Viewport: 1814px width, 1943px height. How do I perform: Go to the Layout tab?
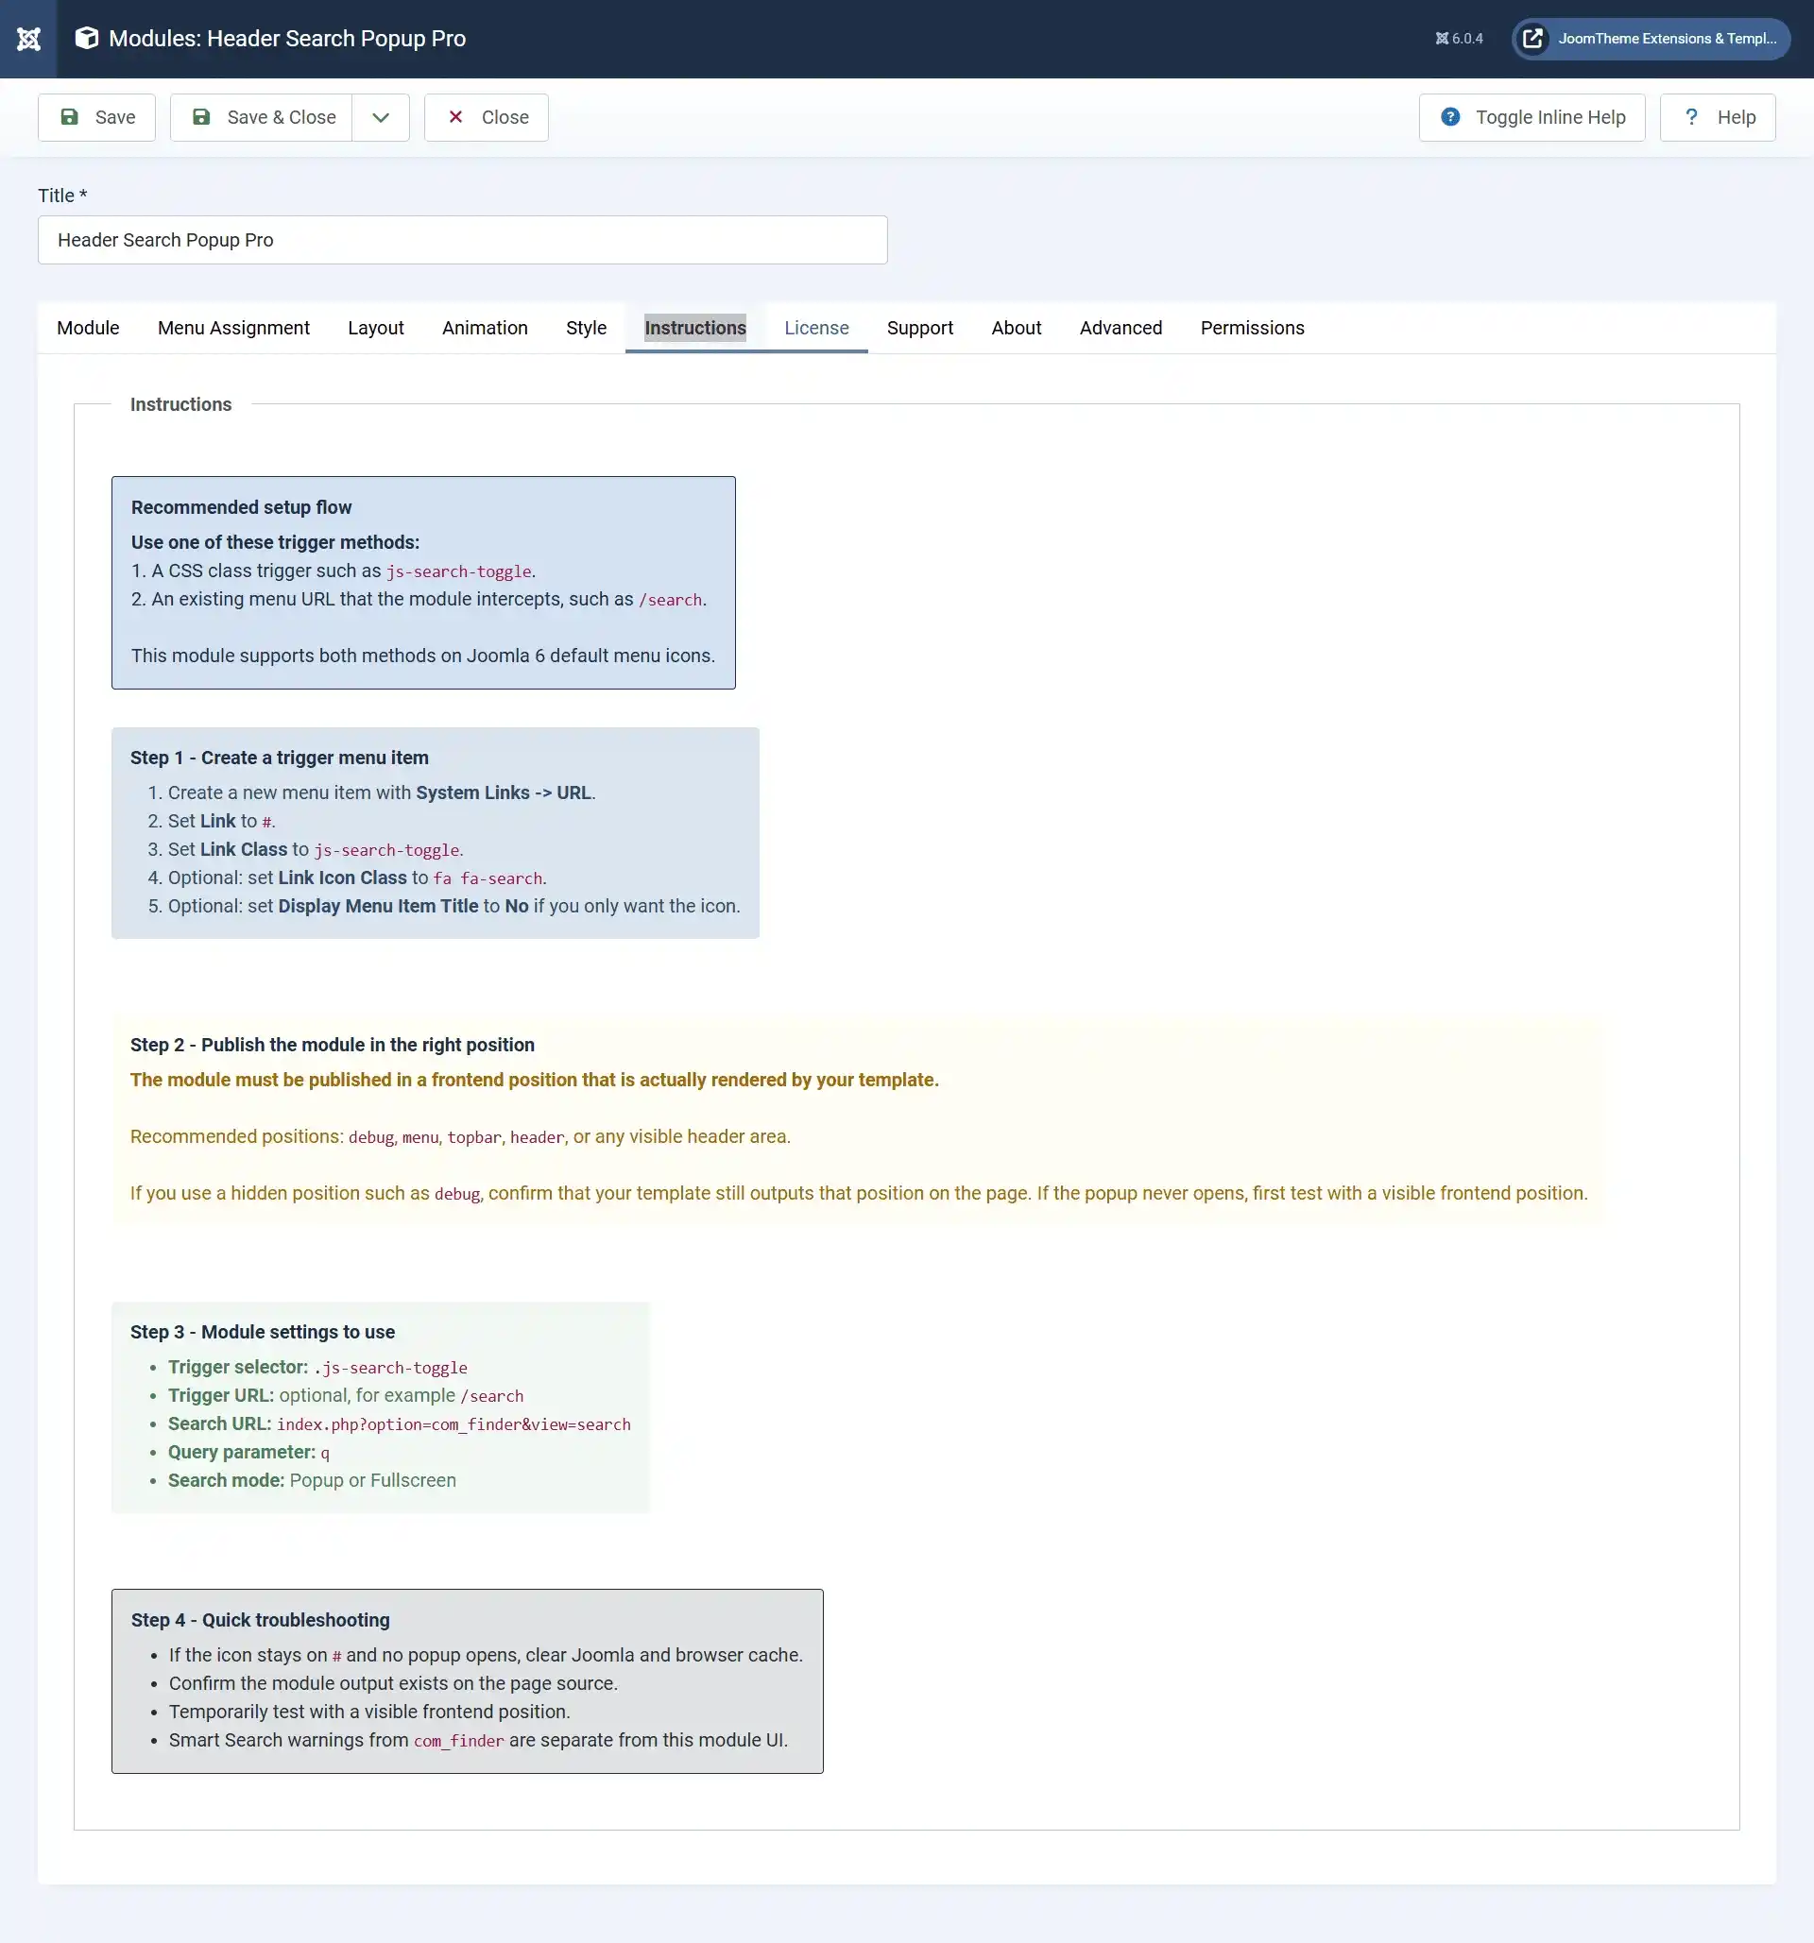(x=375, y=328)
